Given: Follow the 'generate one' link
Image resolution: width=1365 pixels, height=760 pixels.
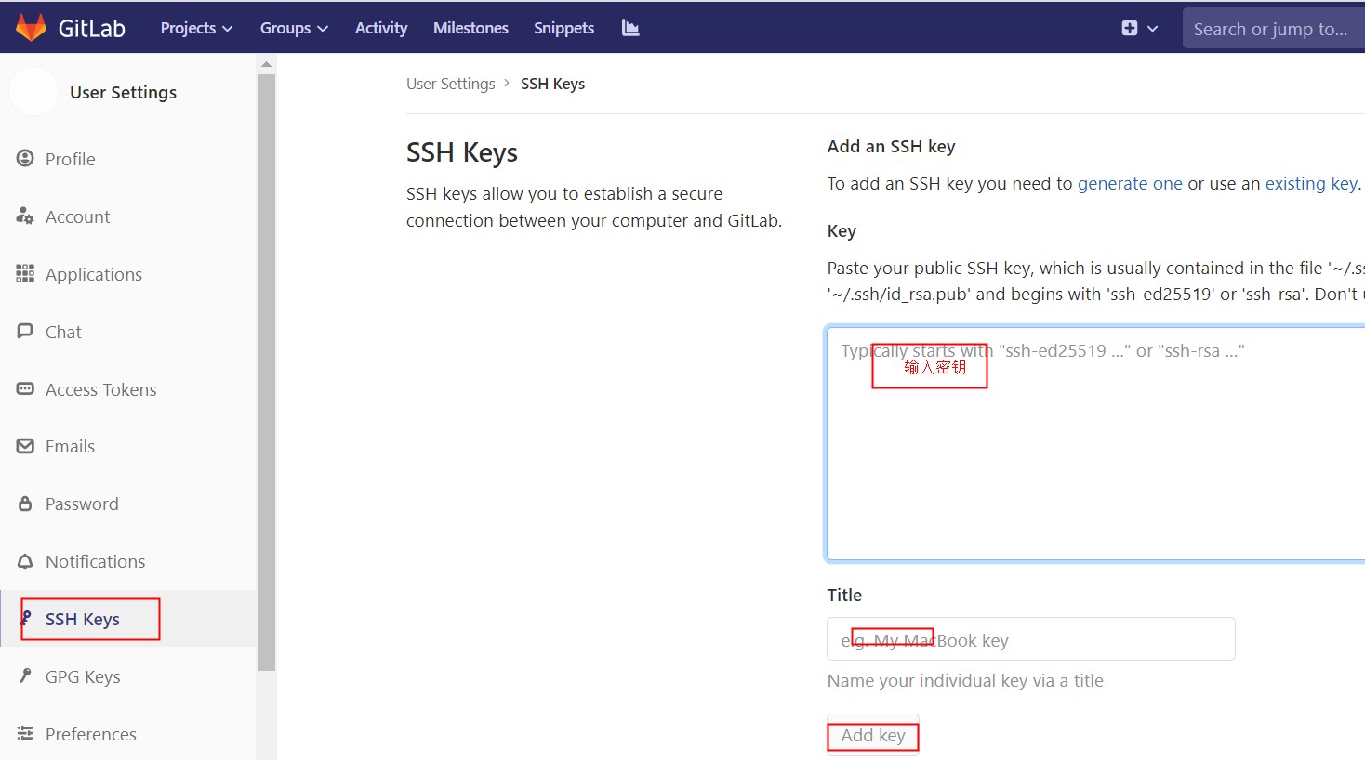Looking at the screenshot, I should [1130, 183].
